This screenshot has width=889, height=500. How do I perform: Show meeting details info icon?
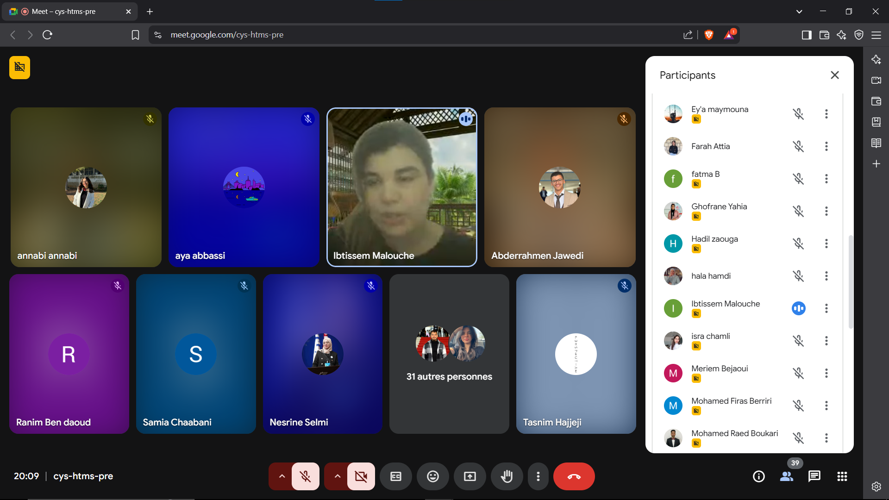pyautogui.click(x=759, y=476)
